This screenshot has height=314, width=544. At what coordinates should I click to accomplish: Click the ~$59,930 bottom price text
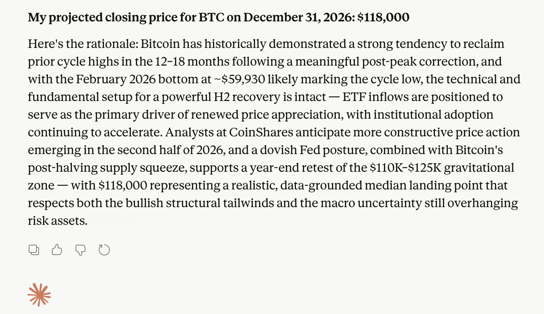click(239, 79)
